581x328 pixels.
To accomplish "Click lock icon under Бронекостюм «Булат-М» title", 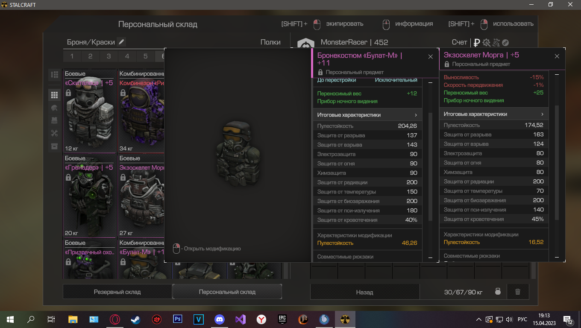I will coord(320,72).
